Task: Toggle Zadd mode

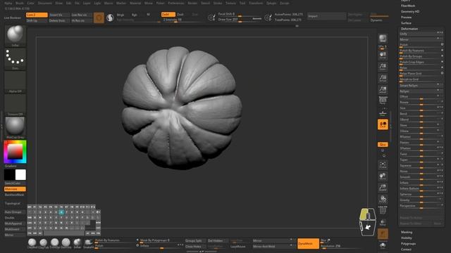Action: (168, 14)
